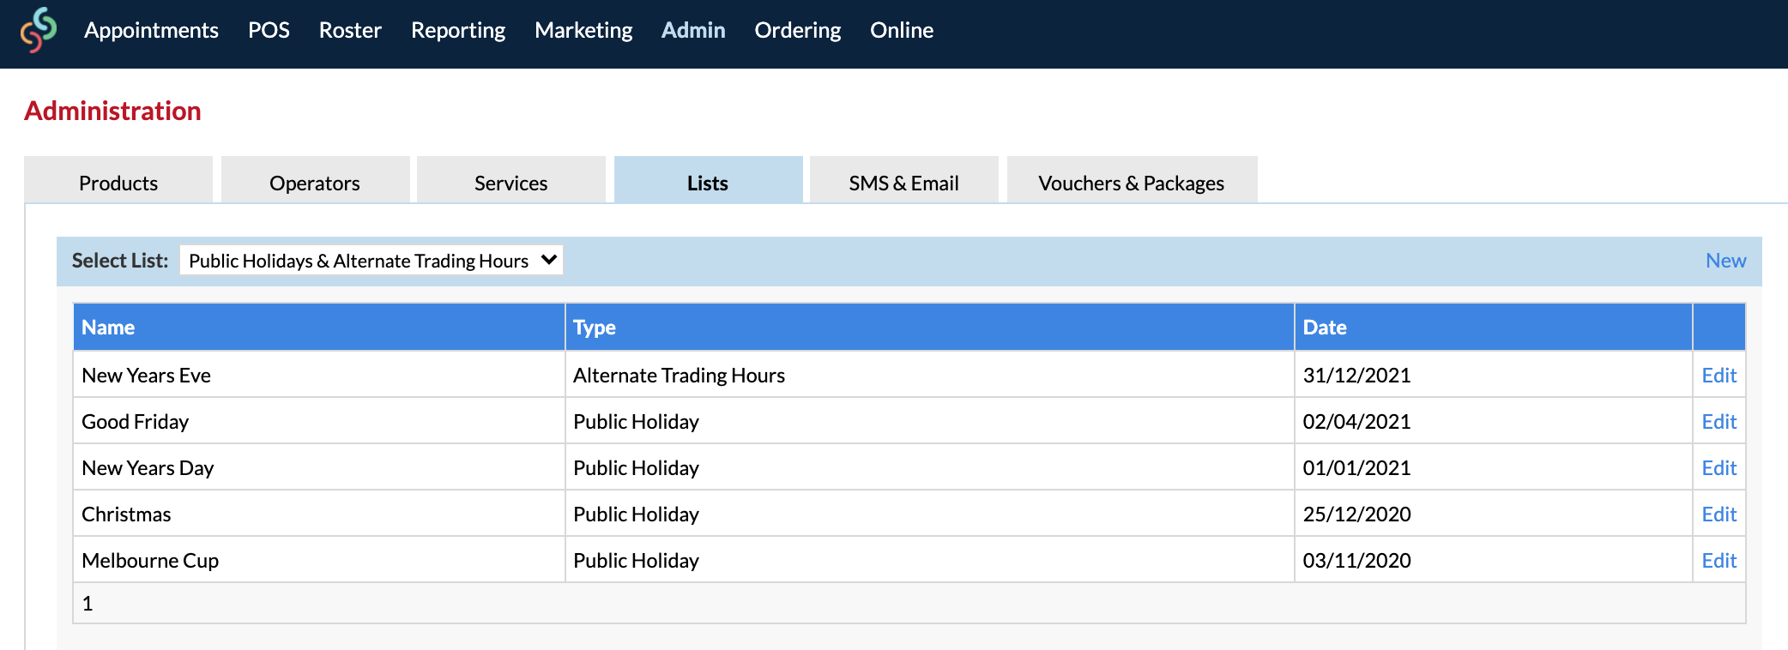Select the 'New Years Day' name cell
1788x650 pixels.
[319, 467]
